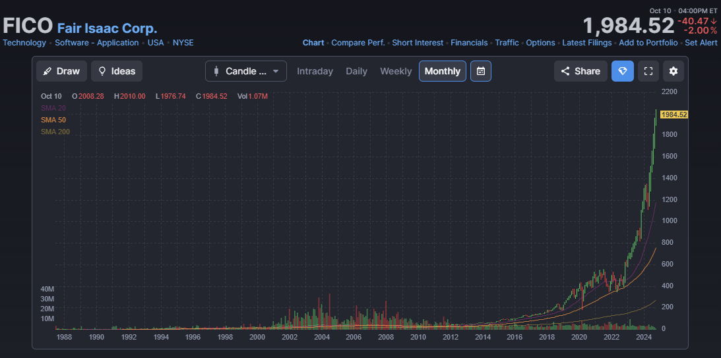Toggle the SMA 50 indicator label
The width and height of the screenshot is (721, 358).
click(x=53, y=120)
